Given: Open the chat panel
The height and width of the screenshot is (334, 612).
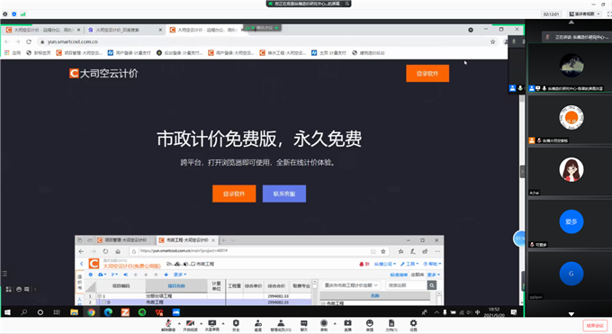Looking at the screenshot, I should tap(303, 325).
